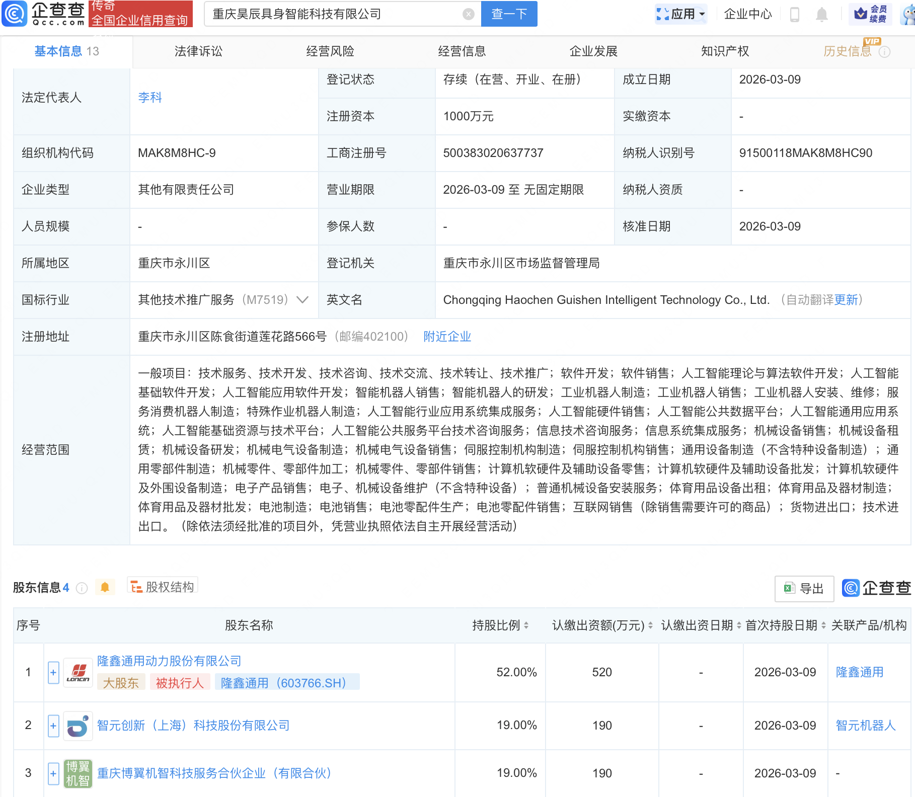This screenshot has height=797, width=915.
Task: Click the Qcc.com logo icon
Action: click(x=14, y=14)
